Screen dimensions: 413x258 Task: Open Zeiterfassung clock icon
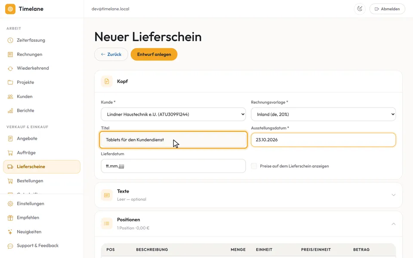click(10, 40)
